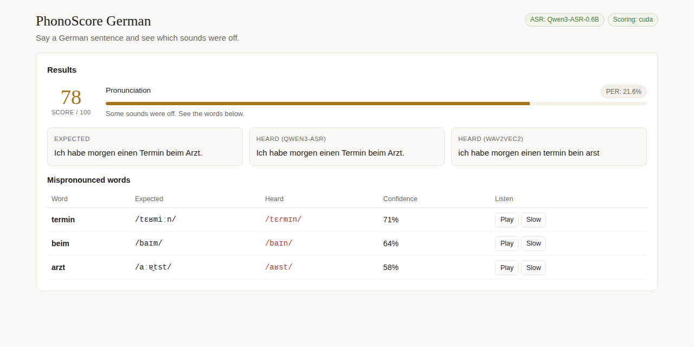Viewport: 694px width, 347px height.
Task: Play 'termin' slowly with the Slow button
Action: (x=534, y=220)
